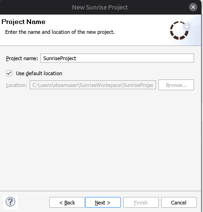The height and width of the screenshot is (212, 203).
Task: Click the disabled Finish button
Action: (141, 203)
